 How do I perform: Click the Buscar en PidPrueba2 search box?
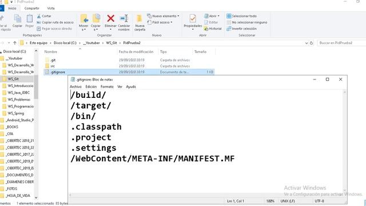[x=341, y=43]
